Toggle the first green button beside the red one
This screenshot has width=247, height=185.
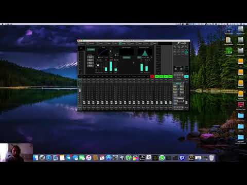pyautogui.click(x=157, y=77)
